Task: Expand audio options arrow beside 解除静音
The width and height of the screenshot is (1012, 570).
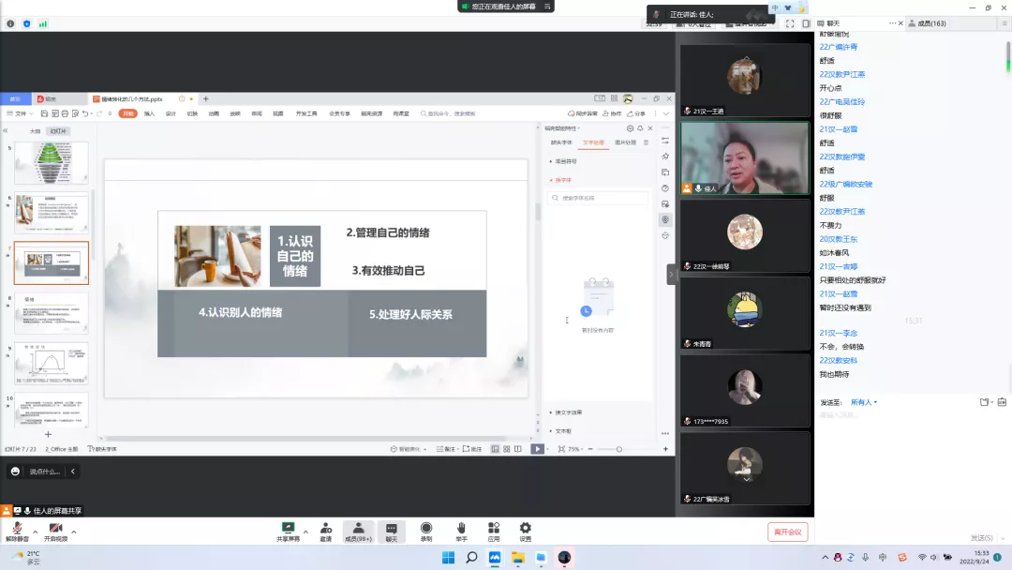Action: (x=35, y=531)
